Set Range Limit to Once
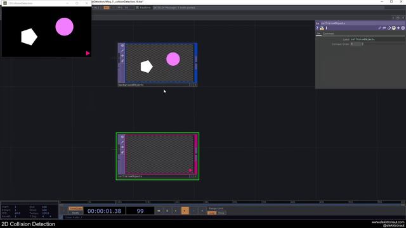406x228 pixels. click(x=221, y=213)
